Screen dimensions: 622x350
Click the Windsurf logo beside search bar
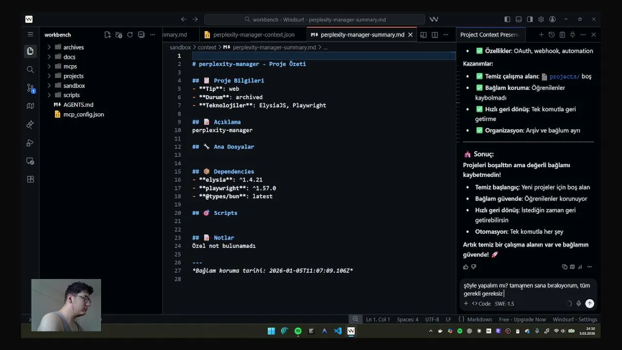(434, 19)
